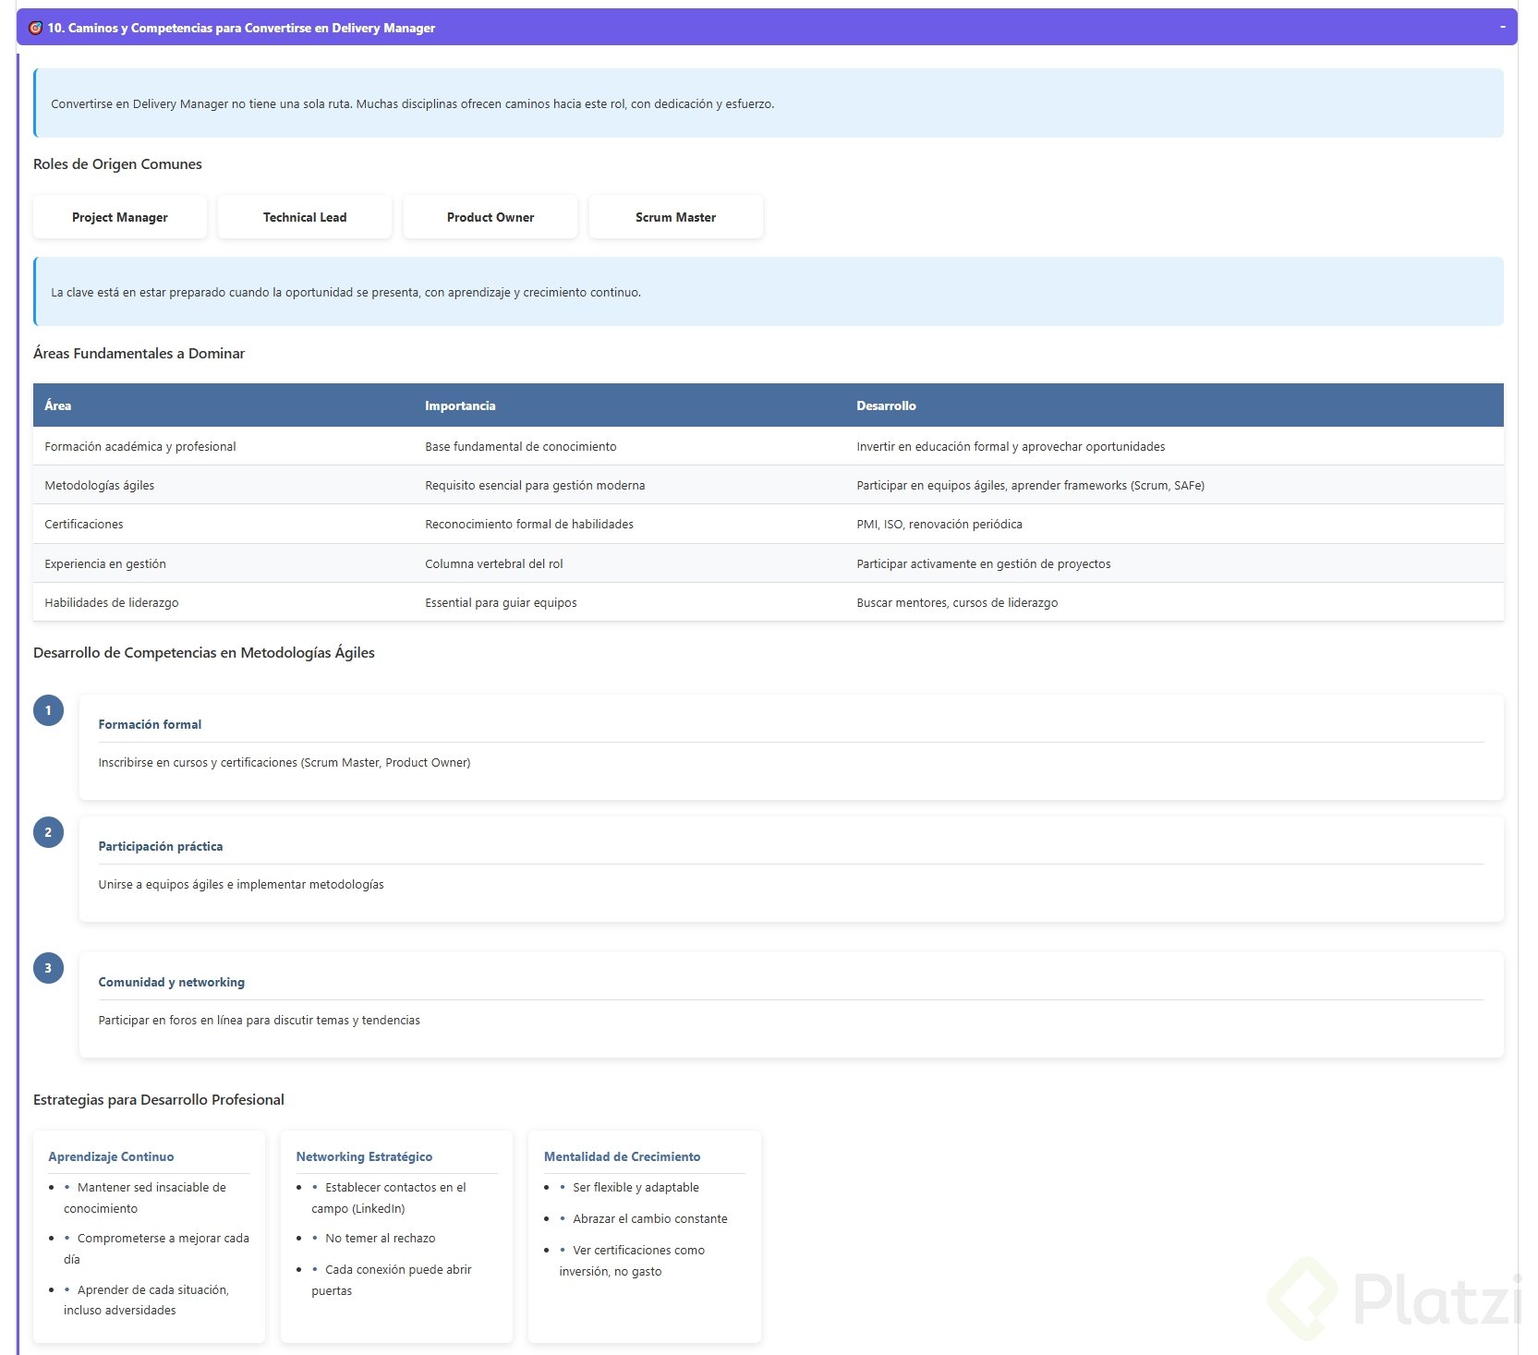The width and height of the screenshot is (1538, 1355).
Task: Click the 'Convertirse en Delivery Manager no tiene una sola ruta' note
Action: point(769,103)
